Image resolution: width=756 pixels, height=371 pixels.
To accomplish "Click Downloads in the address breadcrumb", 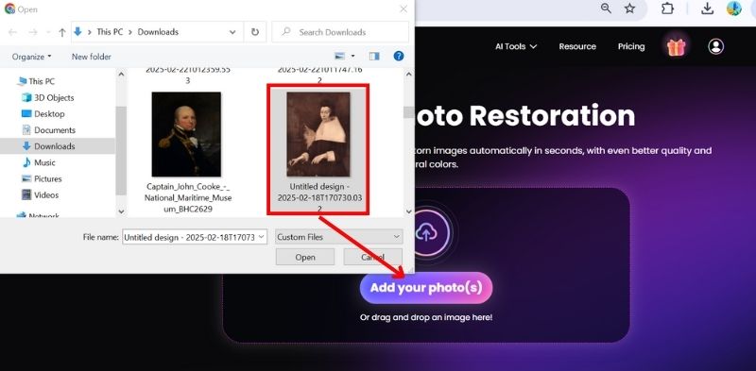I will click(158, 32).
